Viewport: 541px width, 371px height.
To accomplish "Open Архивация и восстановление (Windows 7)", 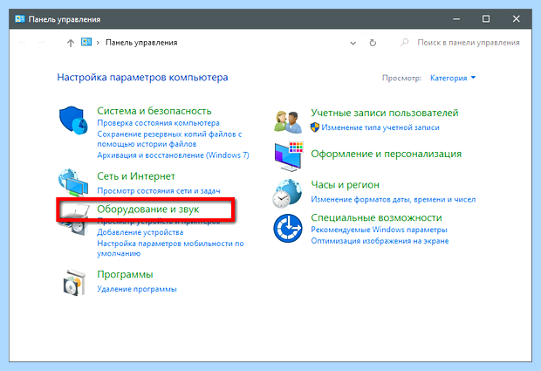I will tap(173, 155).
